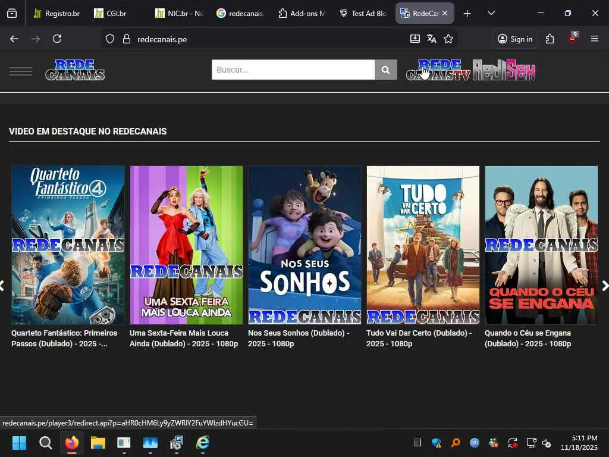
Task: Open the Quarteto Fantástico poster
Action: [68, 245]
